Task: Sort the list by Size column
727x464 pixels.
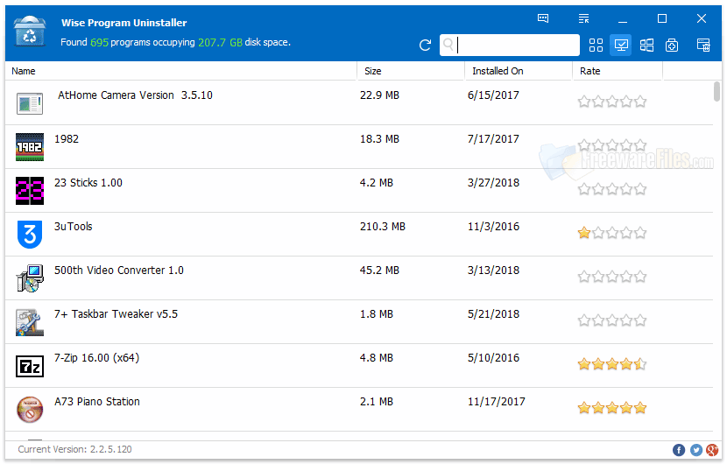Action: pos(411,71)
